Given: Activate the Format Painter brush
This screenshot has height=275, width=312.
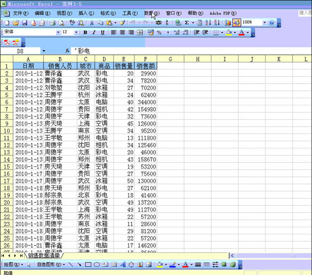Looking at the screenshot, I should coord(122,23).
